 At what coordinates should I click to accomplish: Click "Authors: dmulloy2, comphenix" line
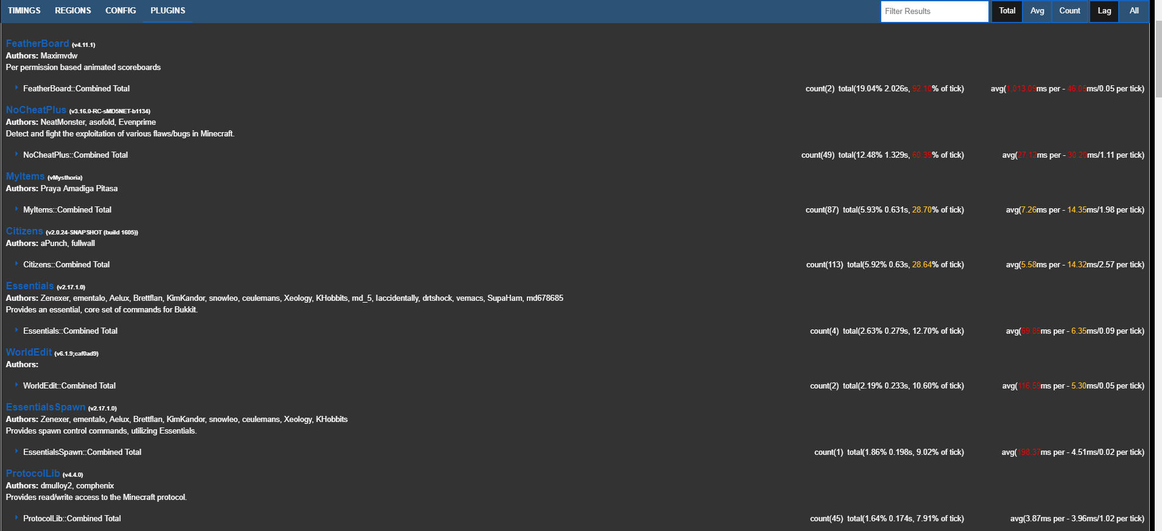pyautogui.click(x=60, y=485)
